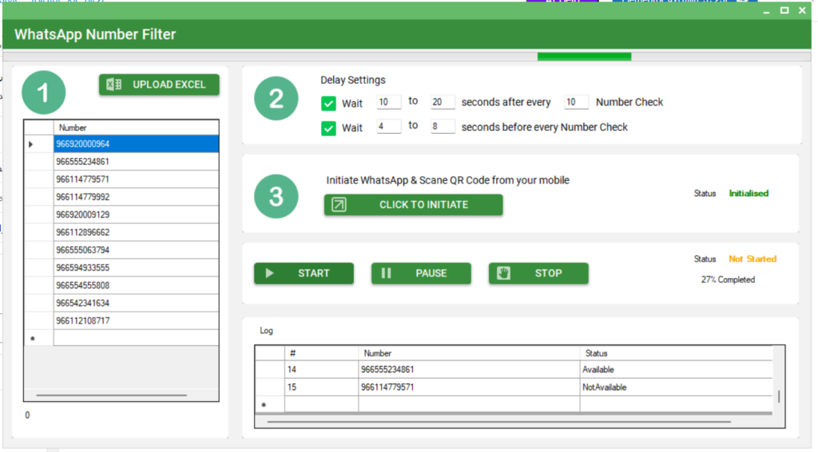This screenshot has width=818, height=452.
Task: Toggle the wait-before-every-check checkbox
Action: (328, 128)
